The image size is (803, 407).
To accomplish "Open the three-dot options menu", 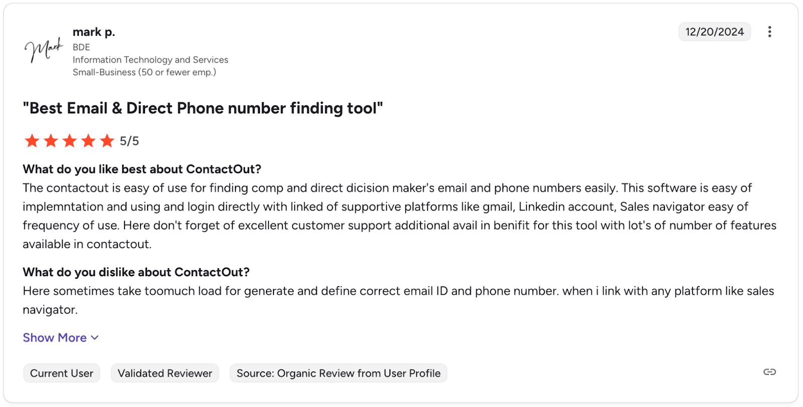I will (x=769, y=32).
